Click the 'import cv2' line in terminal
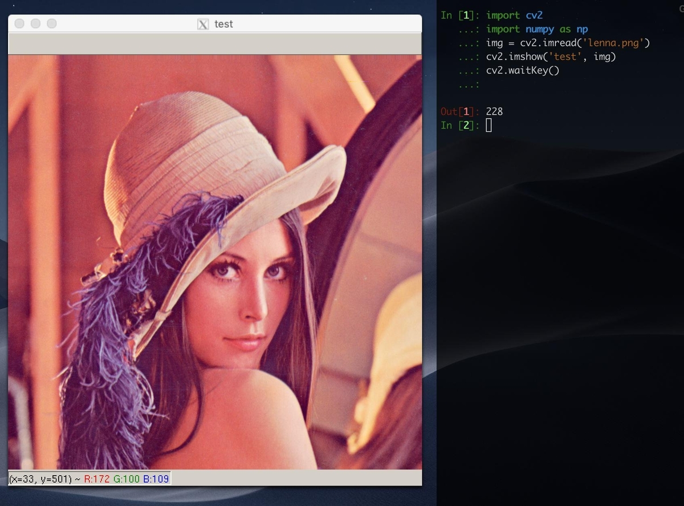The width and height of the screenshot is (684, 506). pos(514,15)
